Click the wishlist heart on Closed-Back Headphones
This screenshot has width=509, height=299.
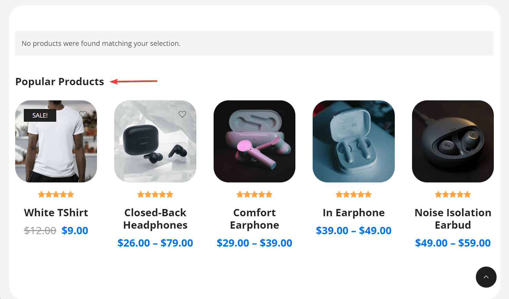point(183,114)
